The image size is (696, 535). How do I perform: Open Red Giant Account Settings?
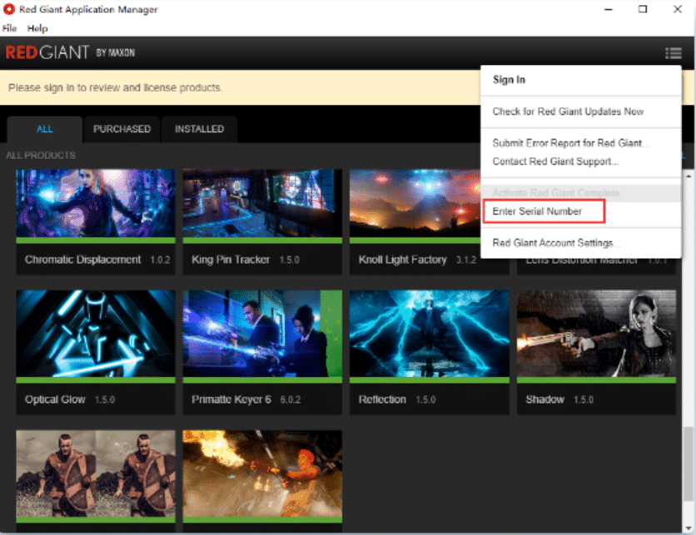[556, 243]
